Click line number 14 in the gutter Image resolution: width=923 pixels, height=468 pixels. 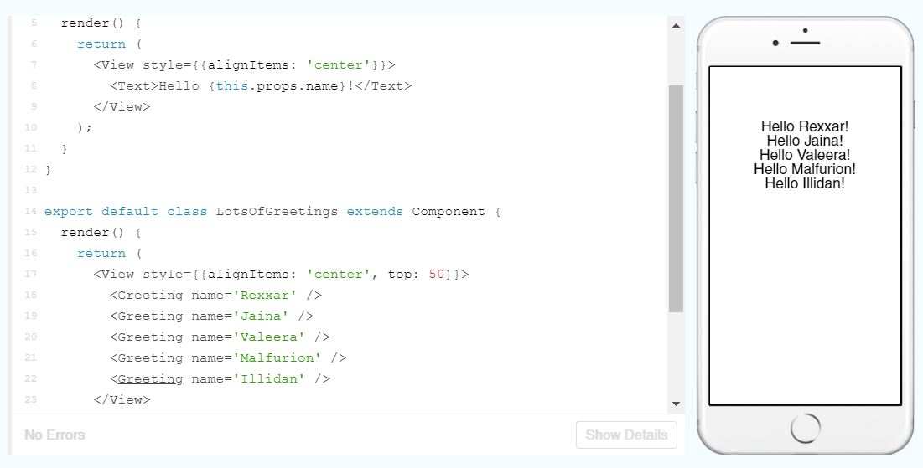(31, 212)
